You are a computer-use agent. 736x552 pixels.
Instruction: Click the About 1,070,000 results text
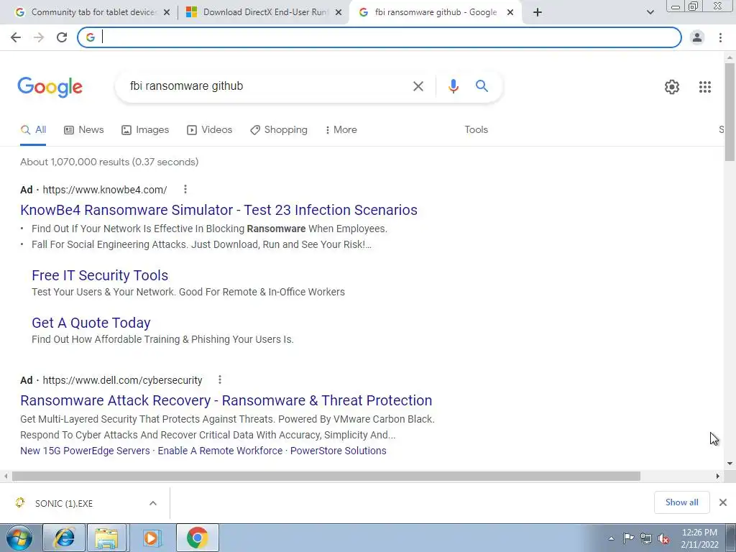(109, 162)
